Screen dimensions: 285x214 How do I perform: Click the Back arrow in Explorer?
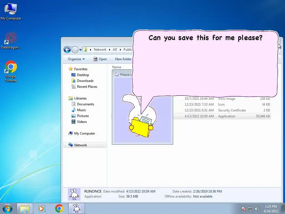pyautogui.click(x=67, y=50)
